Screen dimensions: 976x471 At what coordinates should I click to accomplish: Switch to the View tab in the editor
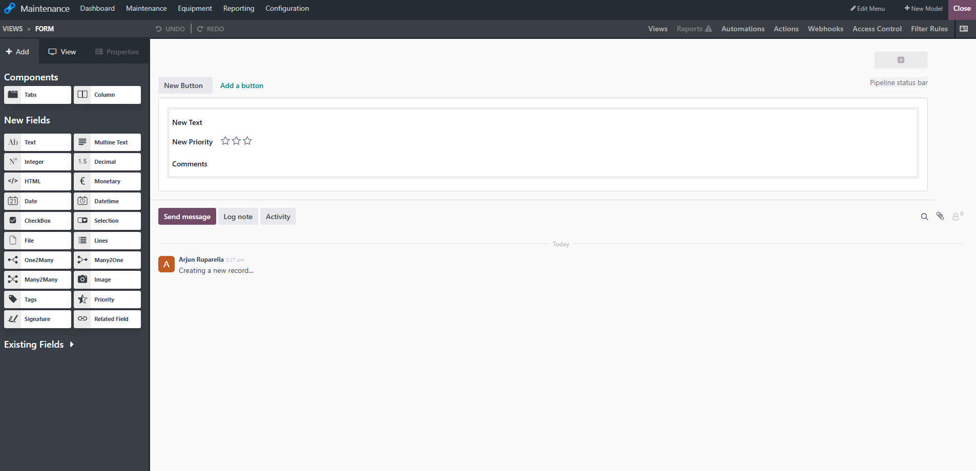tap(62, 51)
